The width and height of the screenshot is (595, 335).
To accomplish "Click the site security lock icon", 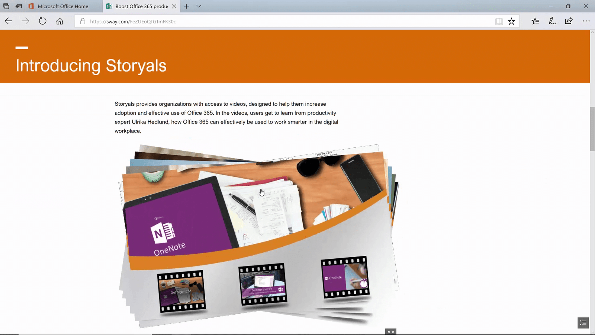I will click(x=83, y=21).
